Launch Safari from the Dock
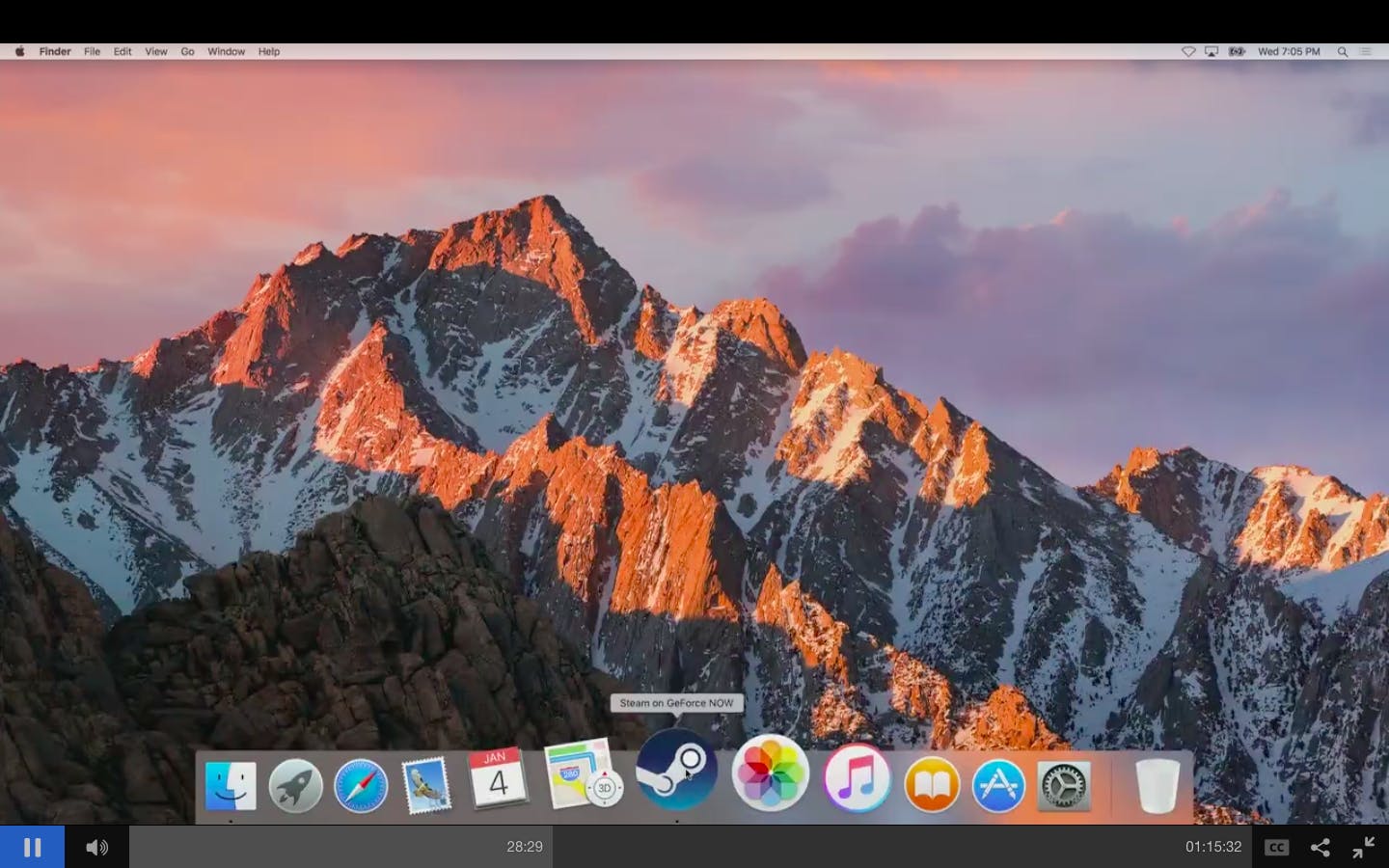The height and width of the screenshot is (868, 1389). 361,785
